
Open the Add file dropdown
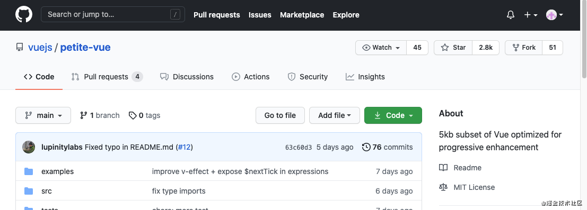[x=334, y=115]
